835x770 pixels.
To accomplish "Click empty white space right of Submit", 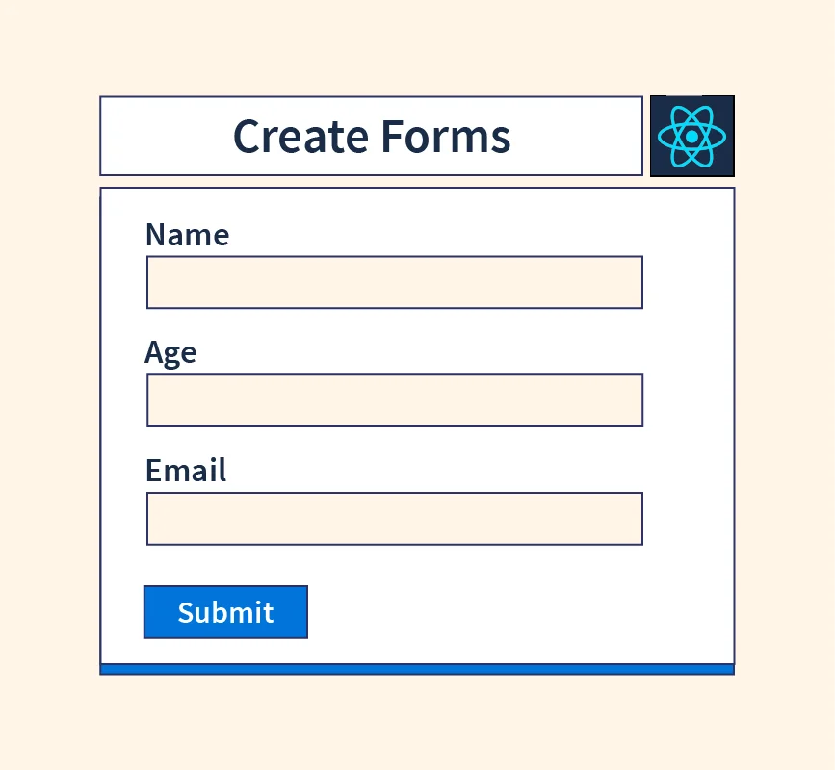I will pyautogui.click(x=501, y=612).
